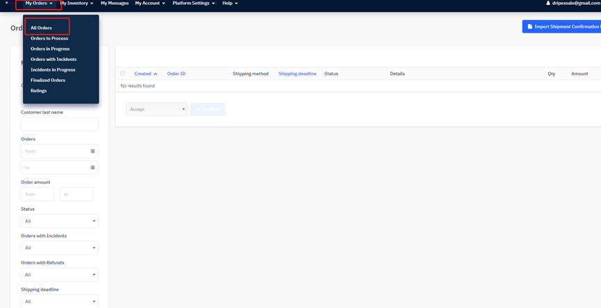Screen dimensions: 601x308
Task: Go to Ratings in My Orders menu
Action: coord(39,91)
